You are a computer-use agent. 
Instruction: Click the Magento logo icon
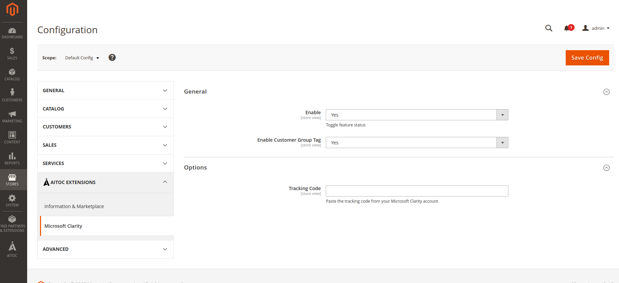(12, 9)
